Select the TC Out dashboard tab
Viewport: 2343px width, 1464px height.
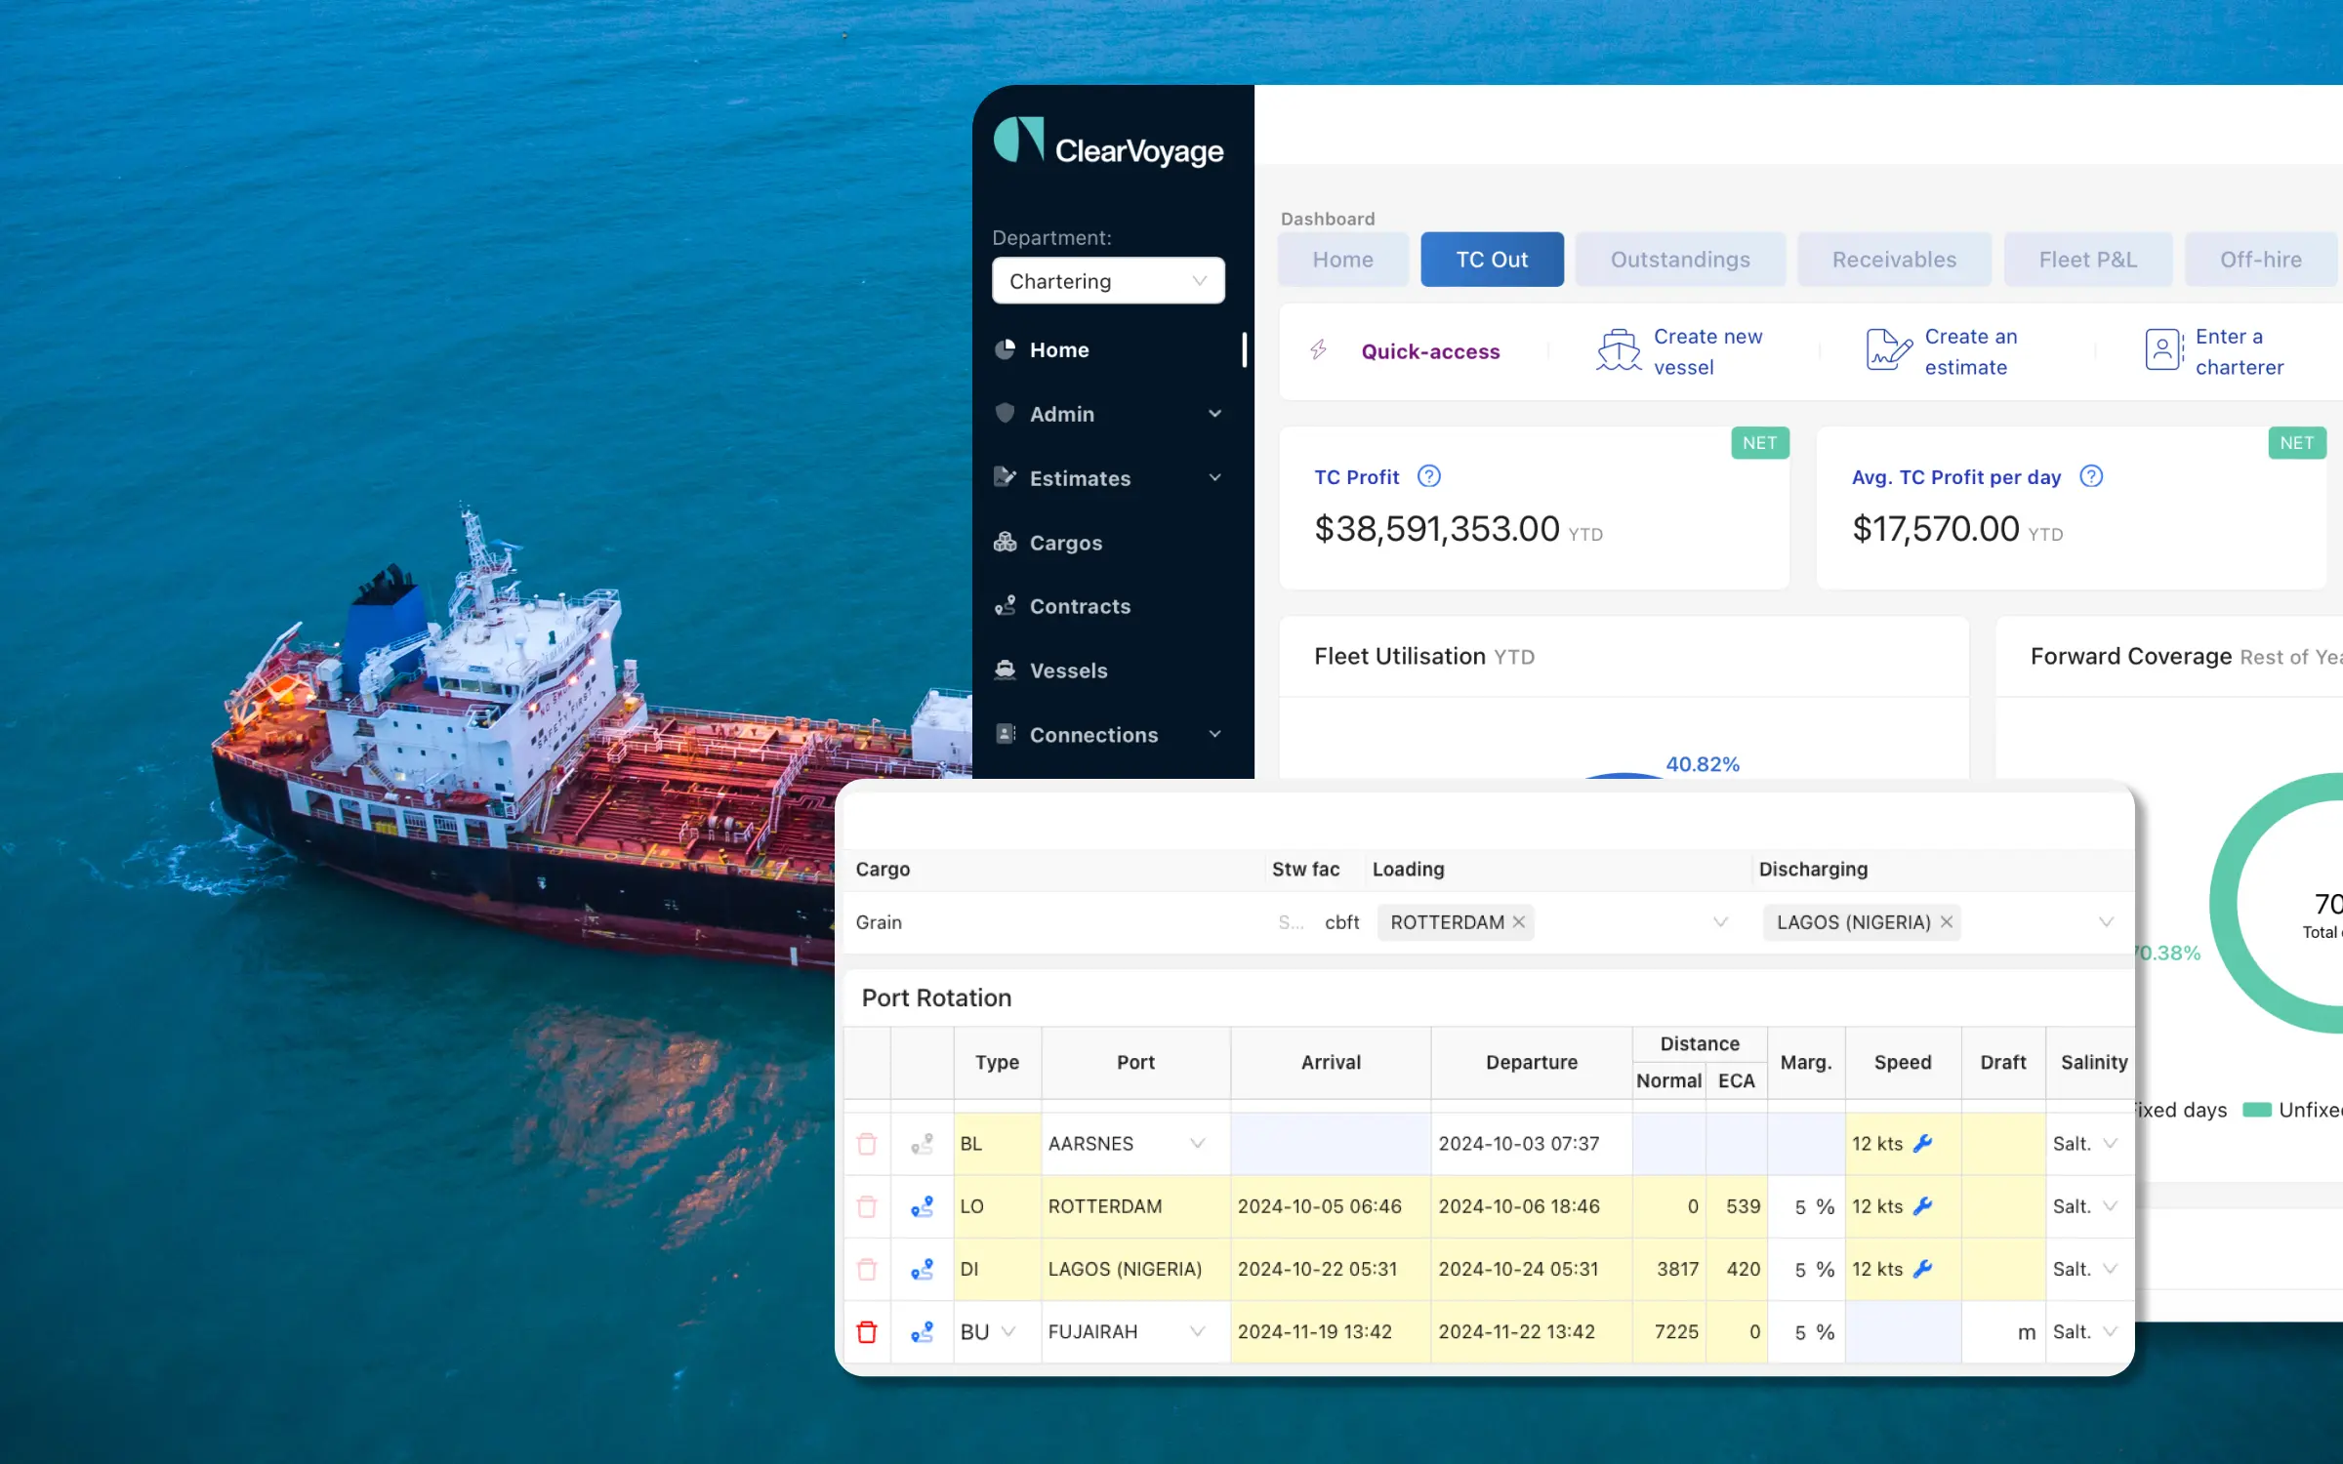tap(1491, 258)
